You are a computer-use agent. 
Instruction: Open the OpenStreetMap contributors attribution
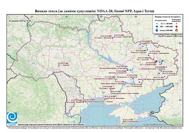coord(162,124)
